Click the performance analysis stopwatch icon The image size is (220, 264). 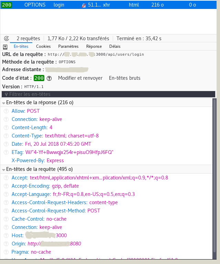[x=6, y=38]
